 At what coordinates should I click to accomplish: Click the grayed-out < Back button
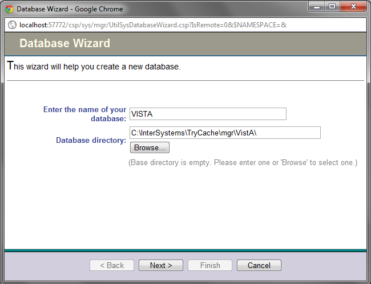click(112, 265)
